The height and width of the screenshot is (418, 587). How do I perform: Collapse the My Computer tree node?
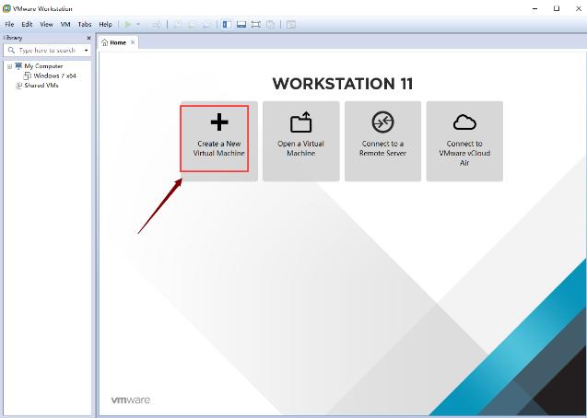(x=9, y=66)
